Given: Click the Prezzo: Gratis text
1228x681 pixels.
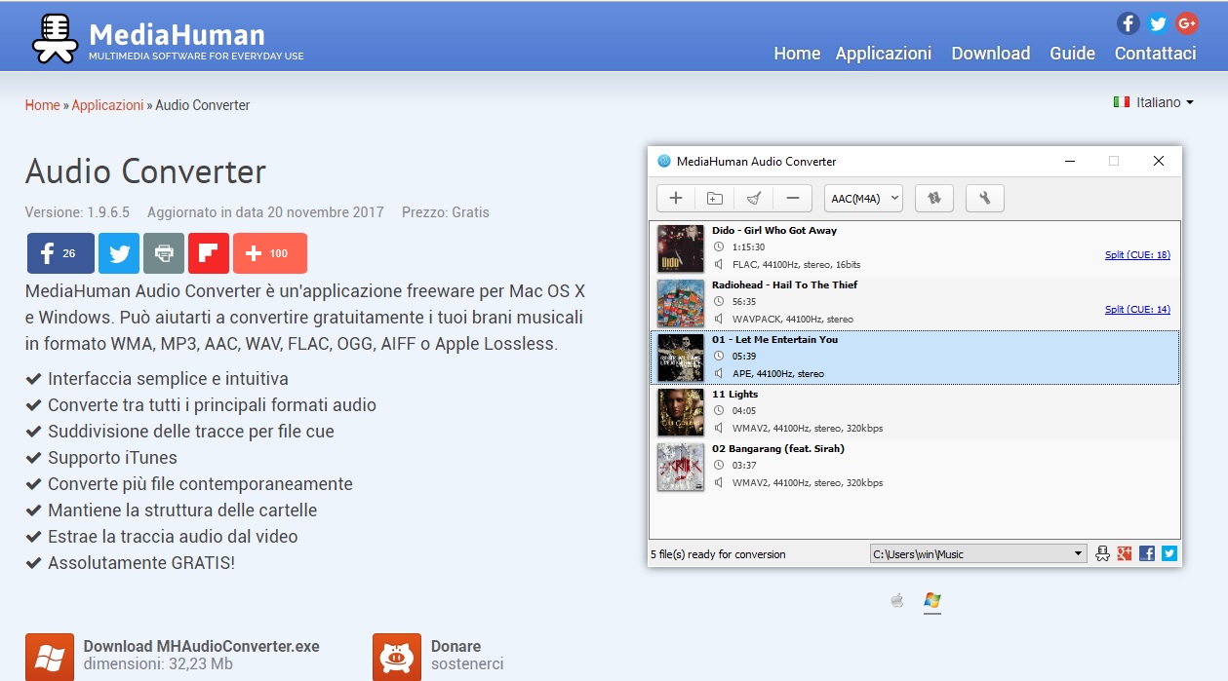Looking at the screenshot, I should tap(446, 212).
